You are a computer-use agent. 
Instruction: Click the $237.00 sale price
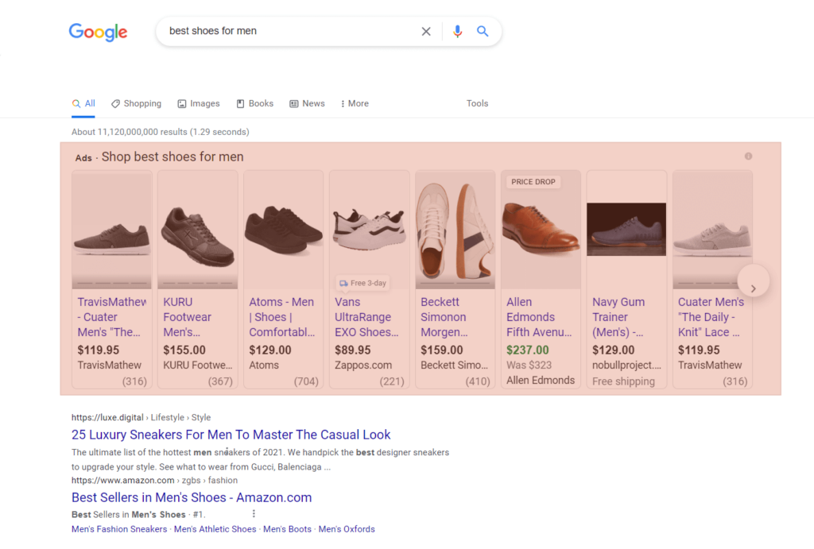(528, 350)
